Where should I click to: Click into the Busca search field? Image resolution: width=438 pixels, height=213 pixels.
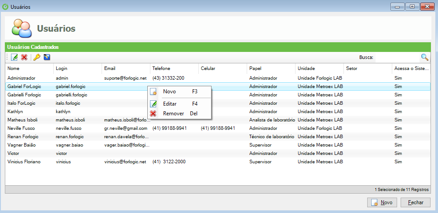click(x=397, y=57)
